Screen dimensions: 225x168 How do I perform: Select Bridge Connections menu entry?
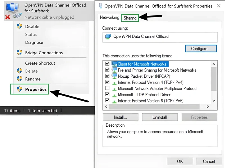44,53
